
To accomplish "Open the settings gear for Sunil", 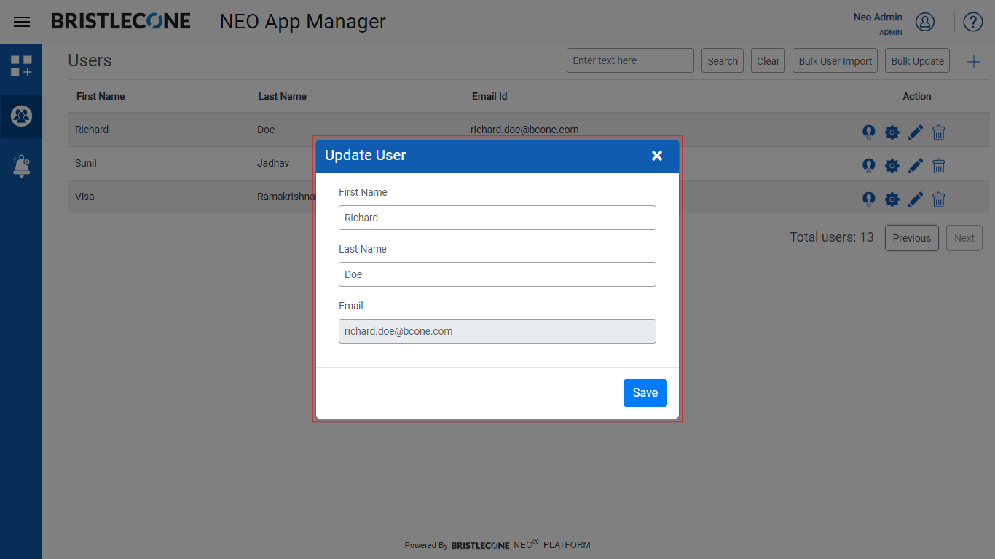I will (x=892, y=165).
